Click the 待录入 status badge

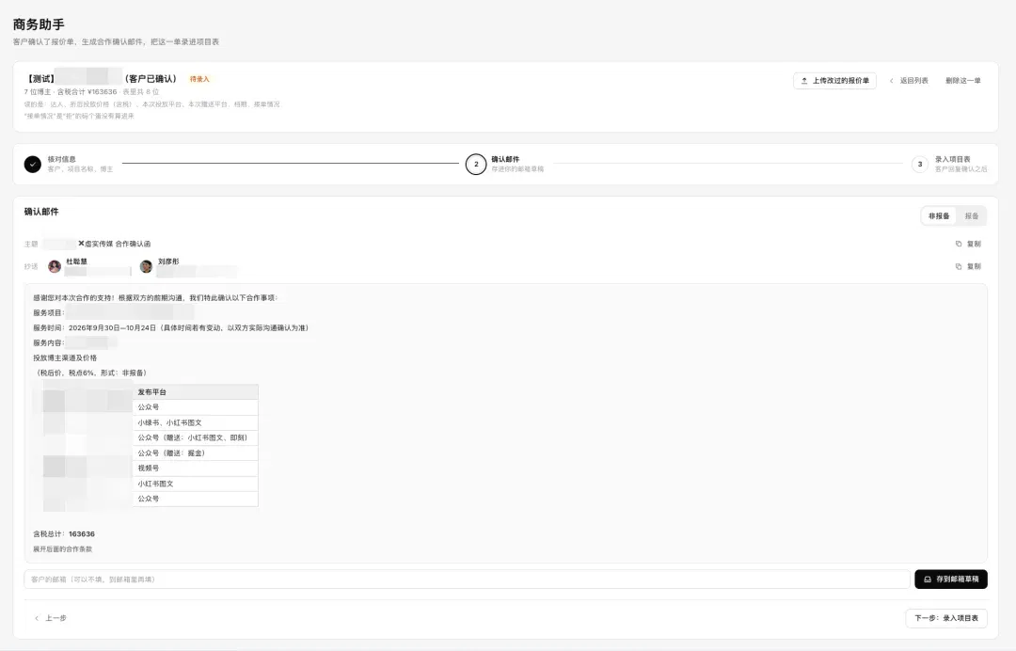(199, 79)
